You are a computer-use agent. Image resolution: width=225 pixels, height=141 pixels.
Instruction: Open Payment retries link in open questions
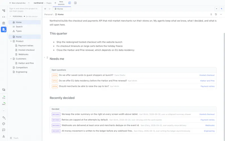click(x=208, y=86)
